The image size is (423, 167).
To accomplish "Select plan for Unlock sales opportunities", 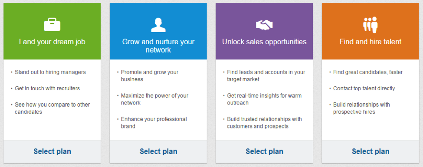I will pyautogui.click(x=264, y=151).
